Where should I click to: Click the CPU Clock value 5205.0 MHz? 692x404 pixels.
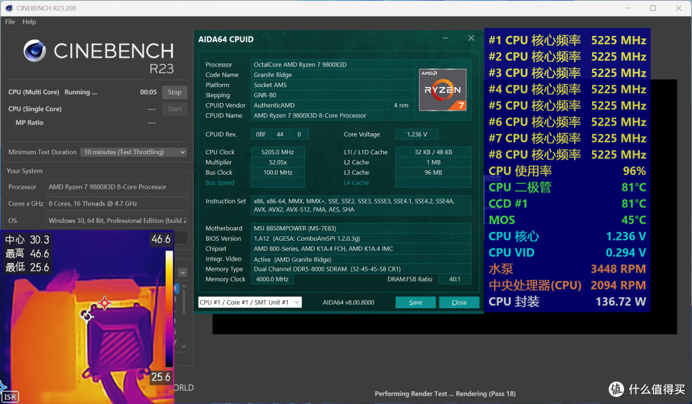coord(277,152)
